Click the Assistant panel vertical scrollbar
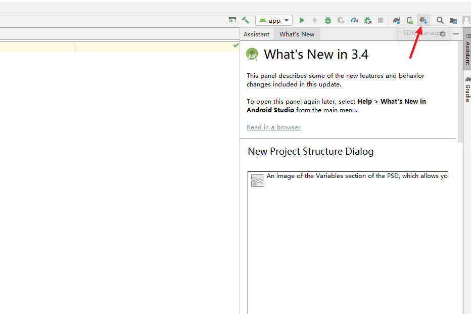Screen dimensions: 471x314 (x=460, y=91)
